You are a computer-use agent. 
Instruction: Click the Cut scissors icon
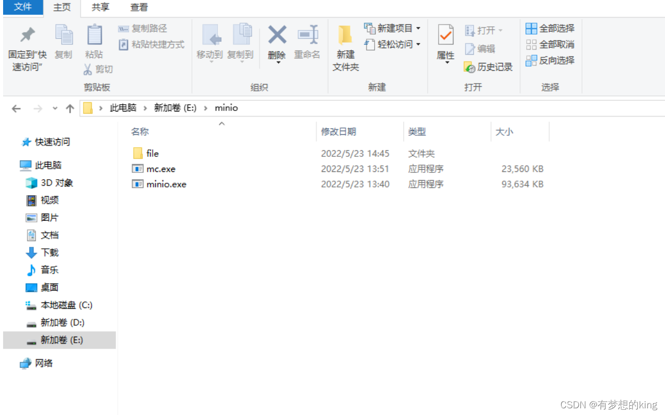tap(88, 69)
